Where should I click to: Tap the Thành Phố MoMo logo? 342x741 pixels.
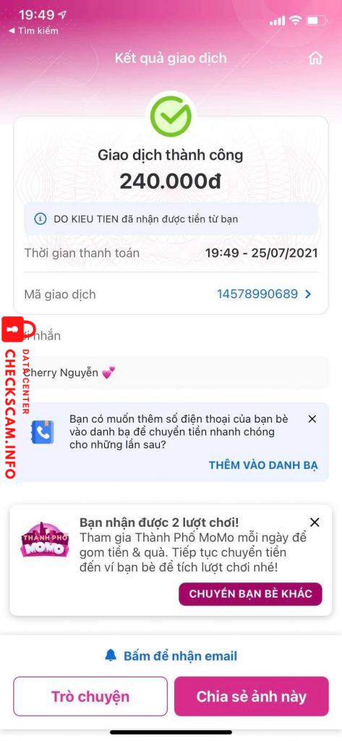pos(45,538)
